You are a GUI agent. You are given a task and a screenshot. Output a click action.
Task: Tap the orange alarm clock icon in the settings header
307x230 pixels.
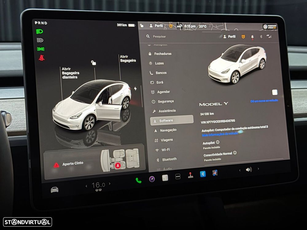pos(243,36)
